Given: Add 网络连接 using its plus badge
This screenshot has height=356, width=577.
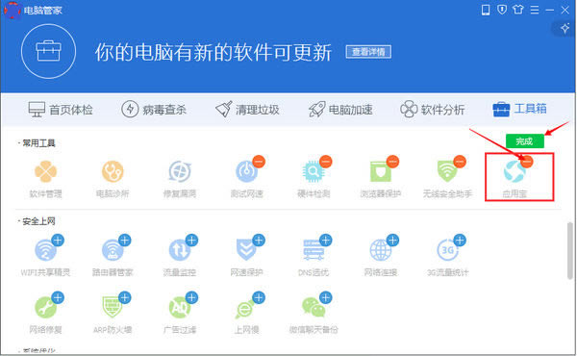Looking at the screenshot, I should [x=392, y=240].
